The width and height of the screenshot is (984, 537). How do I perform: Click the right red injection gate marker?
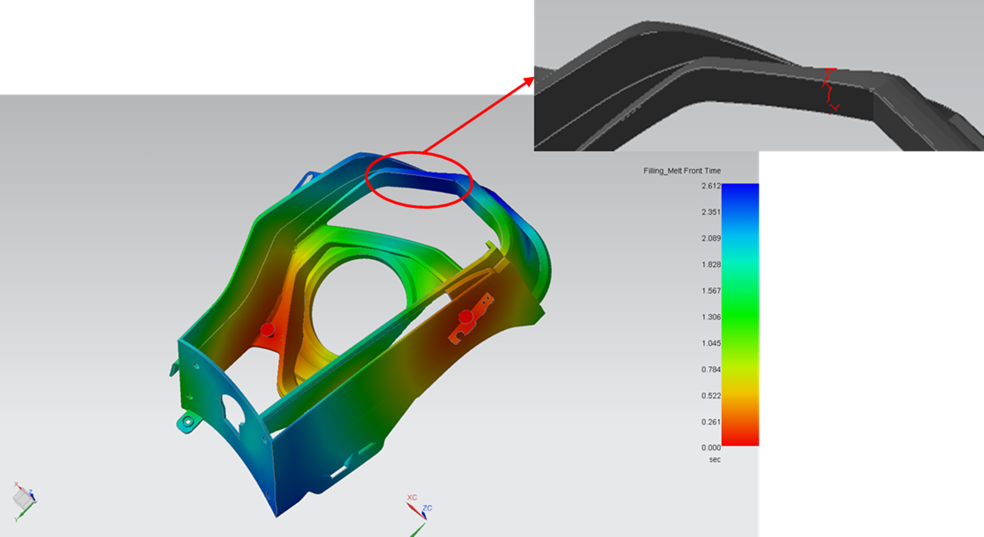pyautogui.click(x=466, y=317)
